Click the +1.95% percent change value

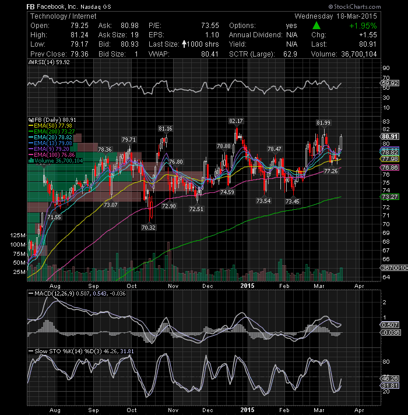pyautogui.click(x=363, y=26)
